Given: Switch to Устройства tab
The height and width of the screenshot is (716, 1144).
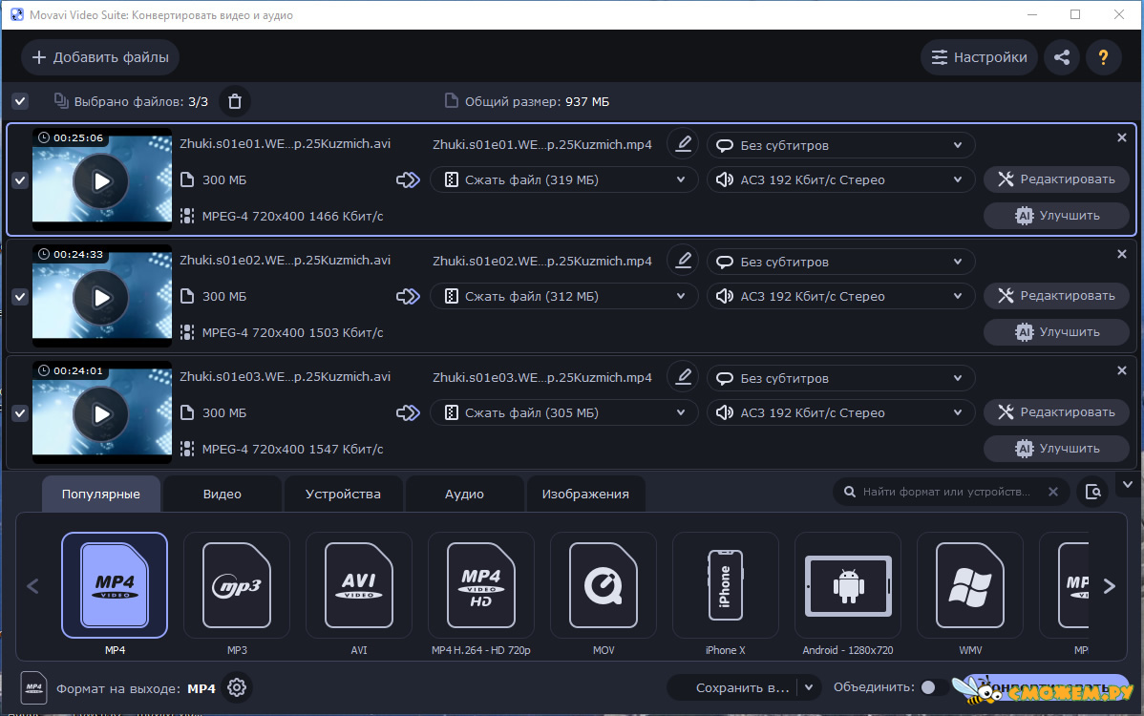Looking at the screenshot, I should tap(343, 495).
